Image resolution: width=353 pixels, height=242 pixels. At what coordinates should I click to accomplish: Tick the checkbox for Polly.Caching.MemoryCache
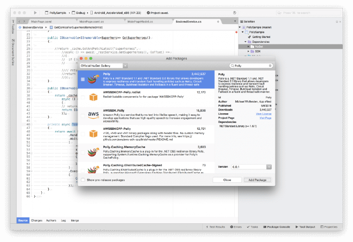click(83, 152)
